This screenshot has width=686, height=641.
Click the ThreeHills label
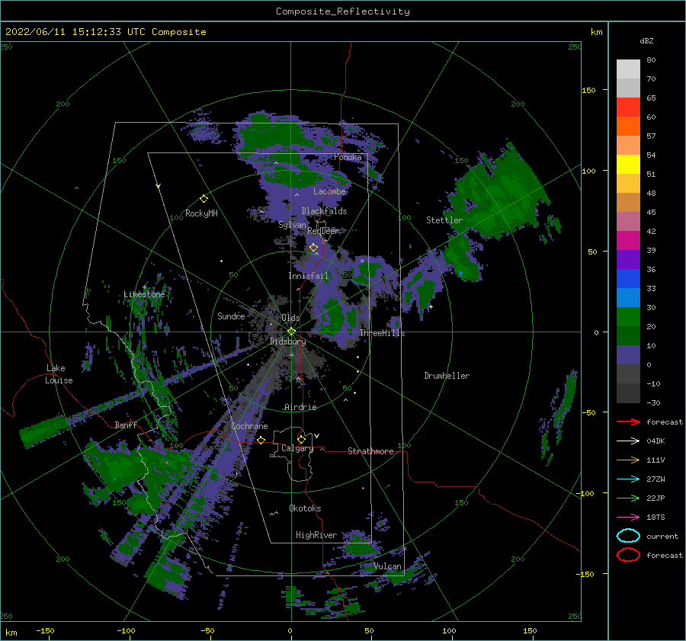click(x=382, y=333)
